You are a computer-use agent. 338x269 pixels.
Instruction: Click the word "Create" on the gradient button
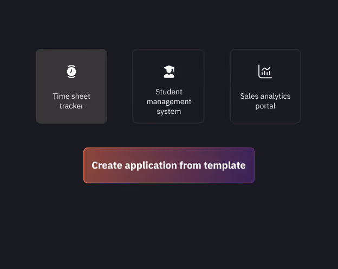107,165
